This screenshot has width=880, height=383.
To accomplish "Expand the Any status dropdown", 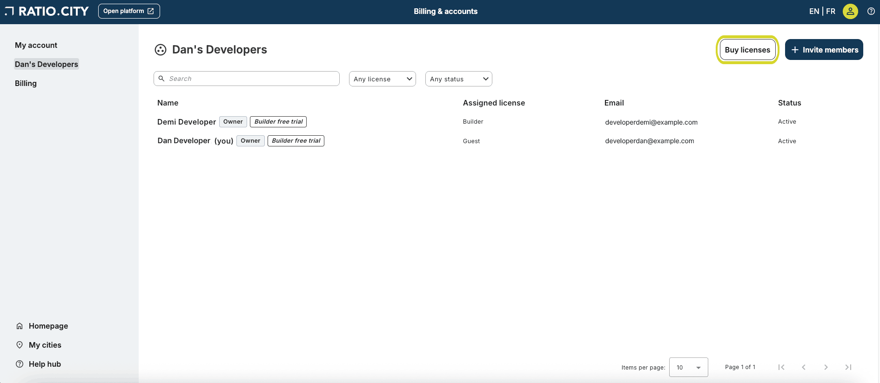I will [x=459, y=79].
